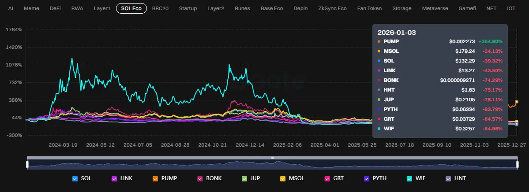Click the 388% y-axis label
529x192 pixels.
coord(15,100)
